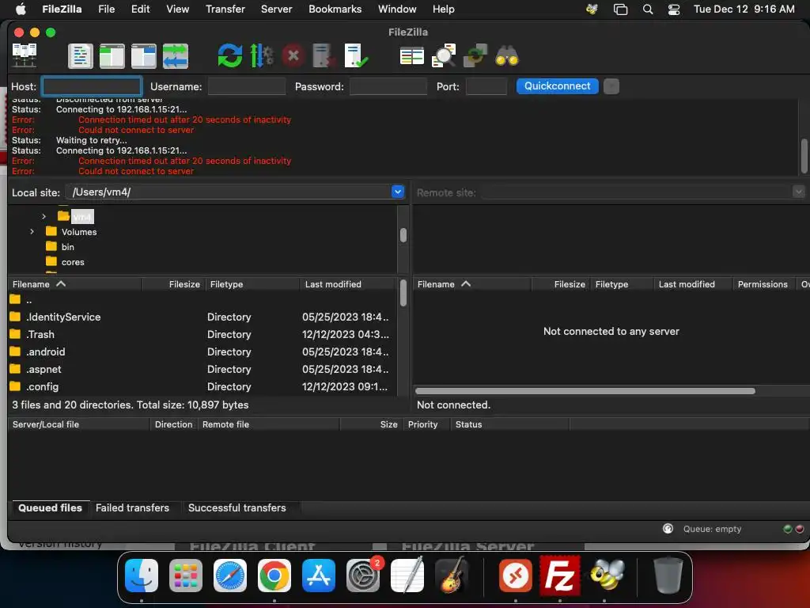Click the local file list scrollbar
The image size is (810, 608).
tap(403, 293)
